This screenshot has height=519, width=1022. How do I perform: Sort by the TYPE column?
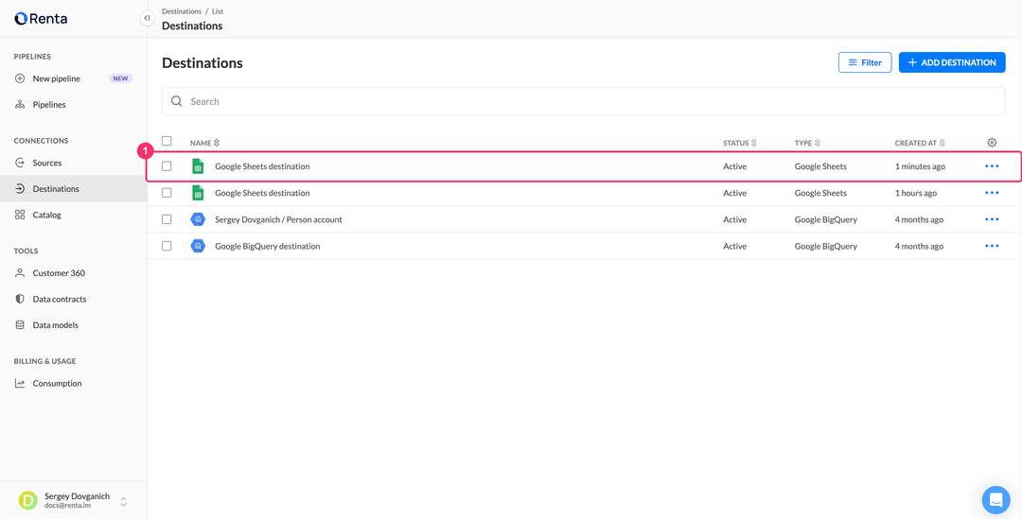point(807,143)
